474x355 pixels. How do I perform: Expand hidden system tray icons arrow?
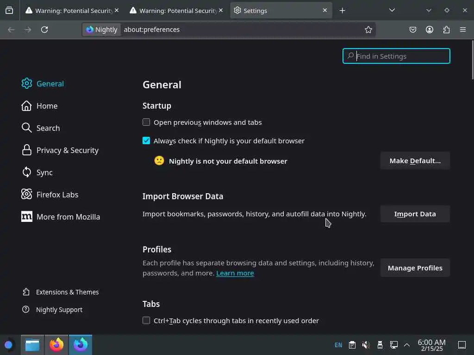(407, 345)
